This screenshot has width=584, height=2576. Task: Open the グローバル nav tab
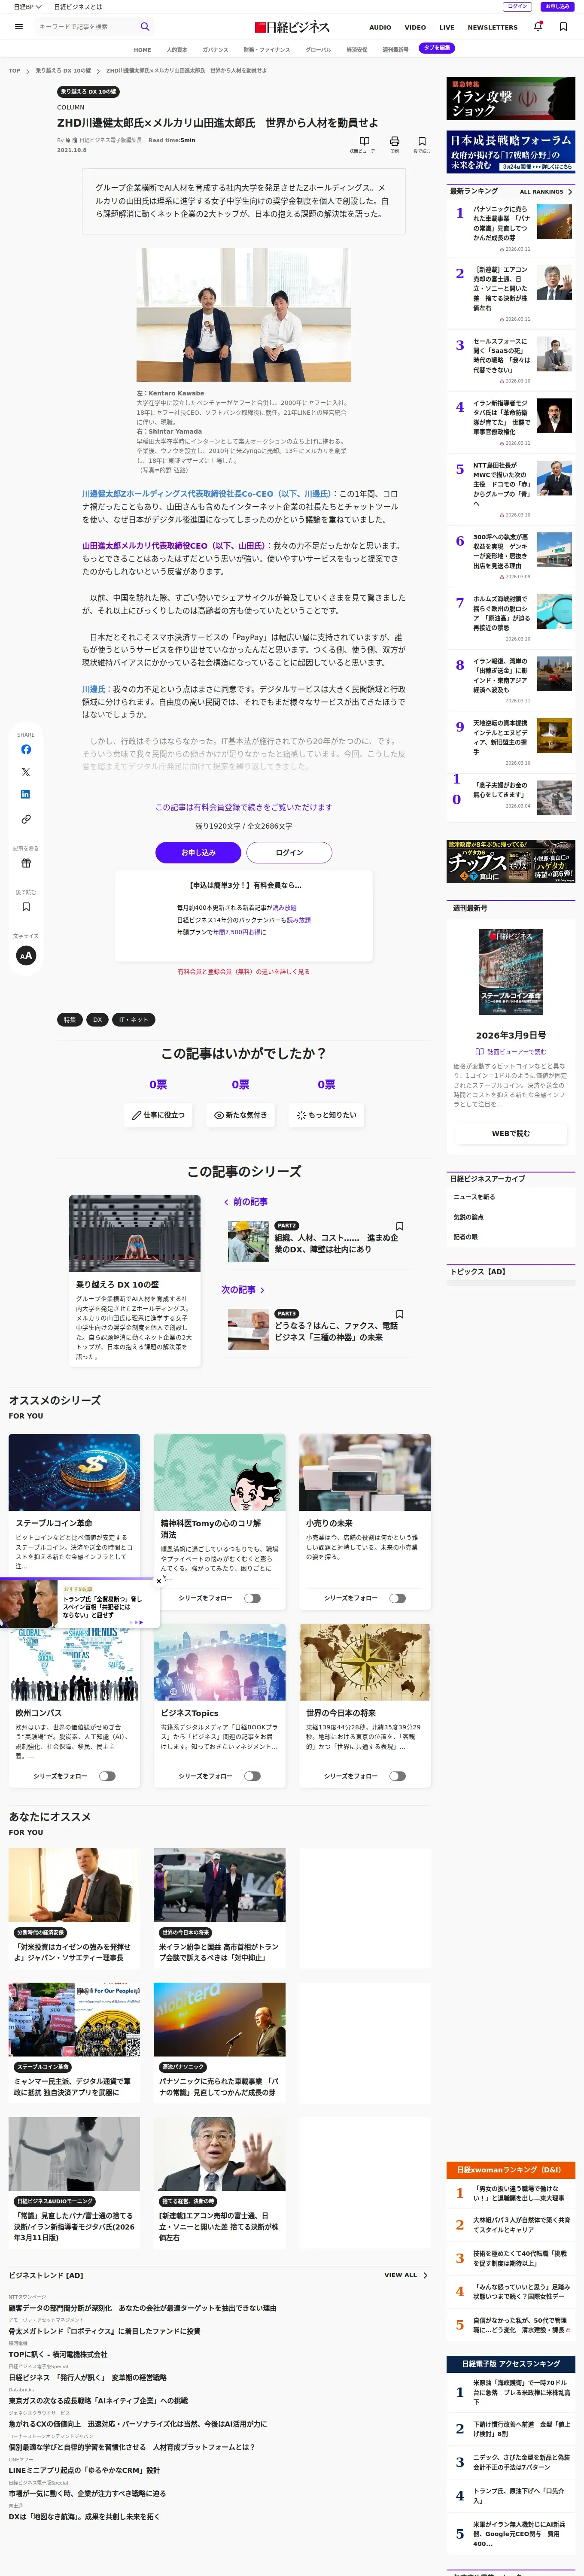pos(318,49)
